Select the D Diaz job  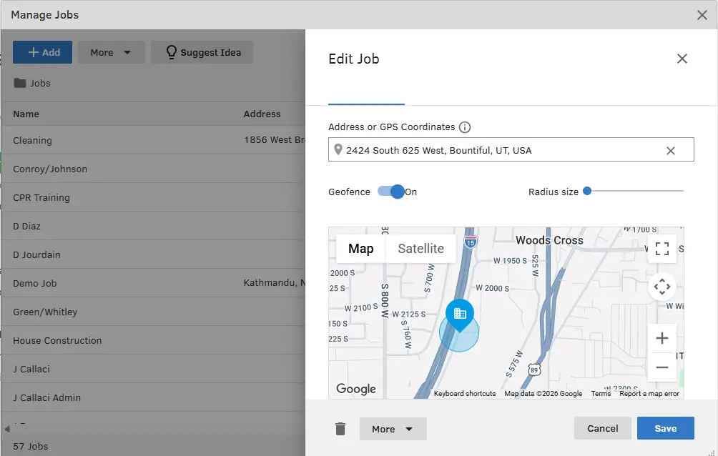153,226
